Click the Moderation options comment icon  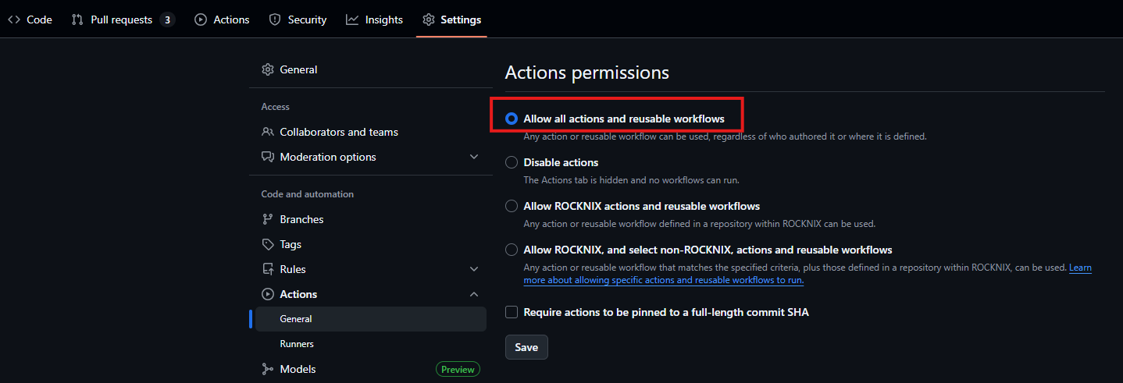click(x=268, y=157)
